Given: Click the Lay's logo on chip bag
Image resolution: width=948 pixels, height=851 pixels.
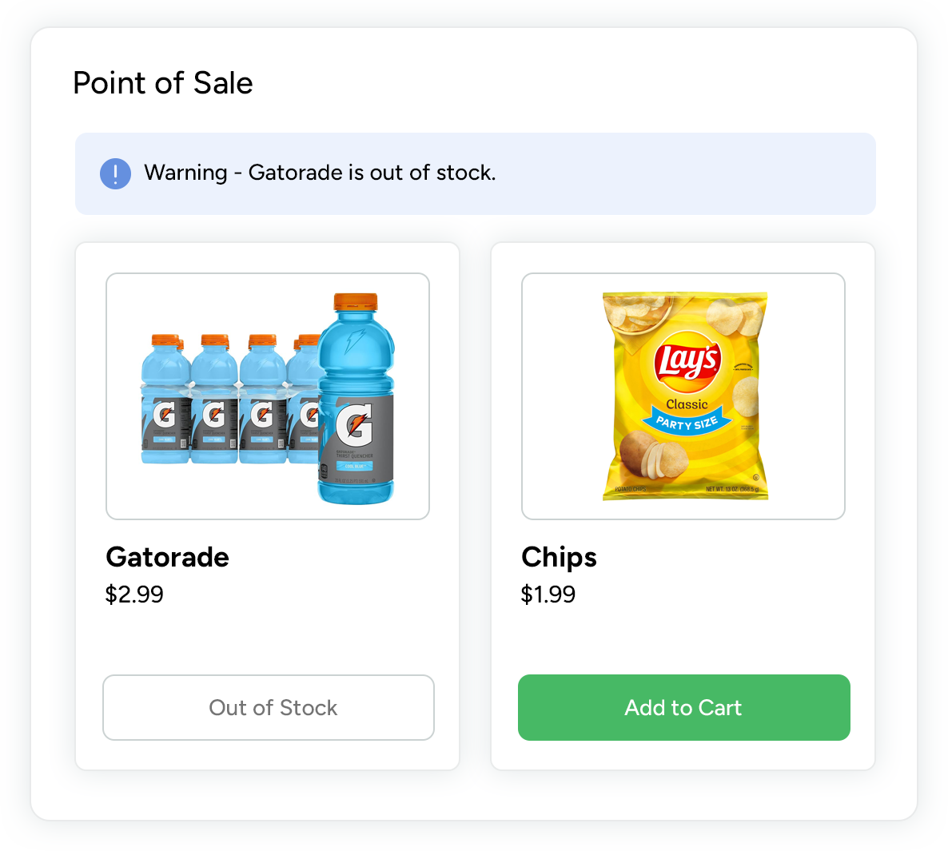Looking at the screenshot, I should 687,360.
